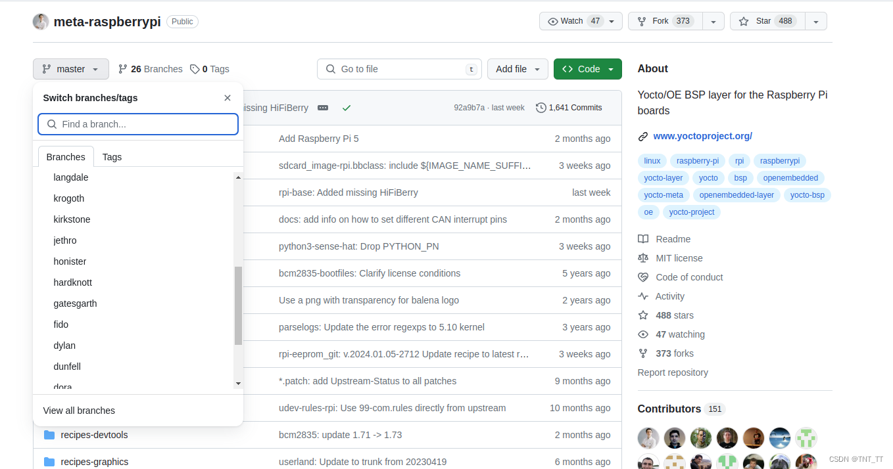Open the 1,641 Commits history
This screenshot has width=893, height=469.
(x=569, y=108)
